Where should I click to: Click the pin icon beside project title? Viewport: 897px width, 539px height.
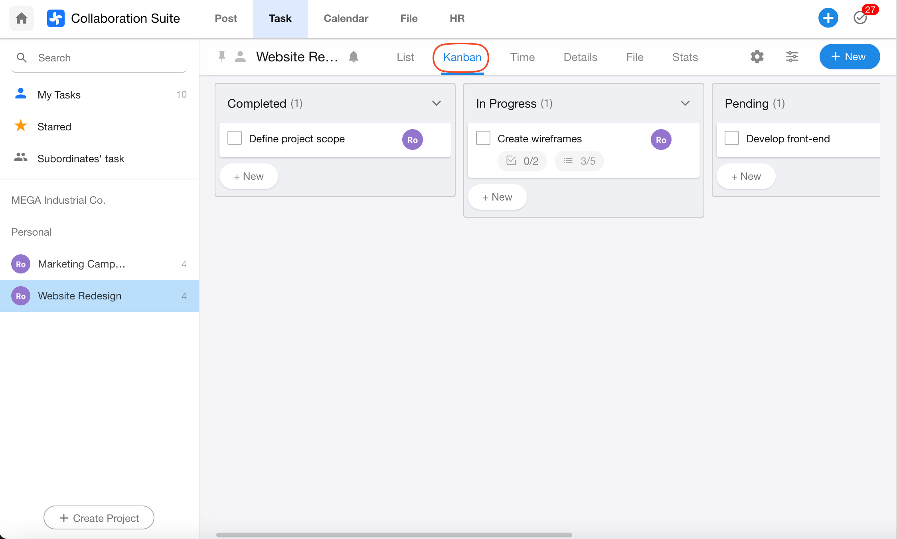coord(222,57)
